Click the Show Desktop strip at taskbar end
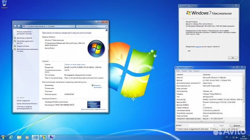This screenshot has height=140, width=250. click(x=249, y=138)
